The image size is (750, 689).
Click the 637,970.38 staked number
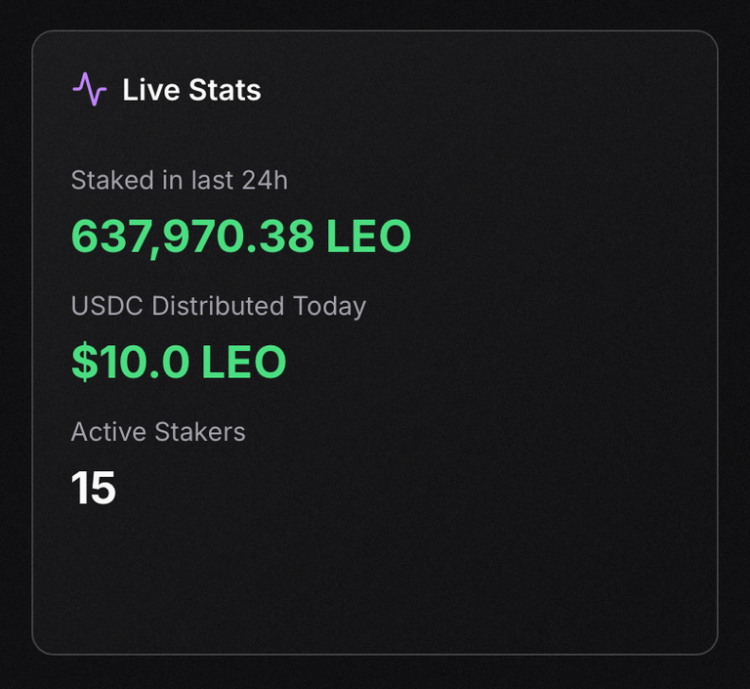point(192,237)
